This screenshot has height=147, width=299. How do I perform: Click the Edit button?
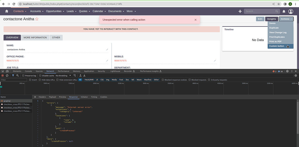click(x=260, y=19)
